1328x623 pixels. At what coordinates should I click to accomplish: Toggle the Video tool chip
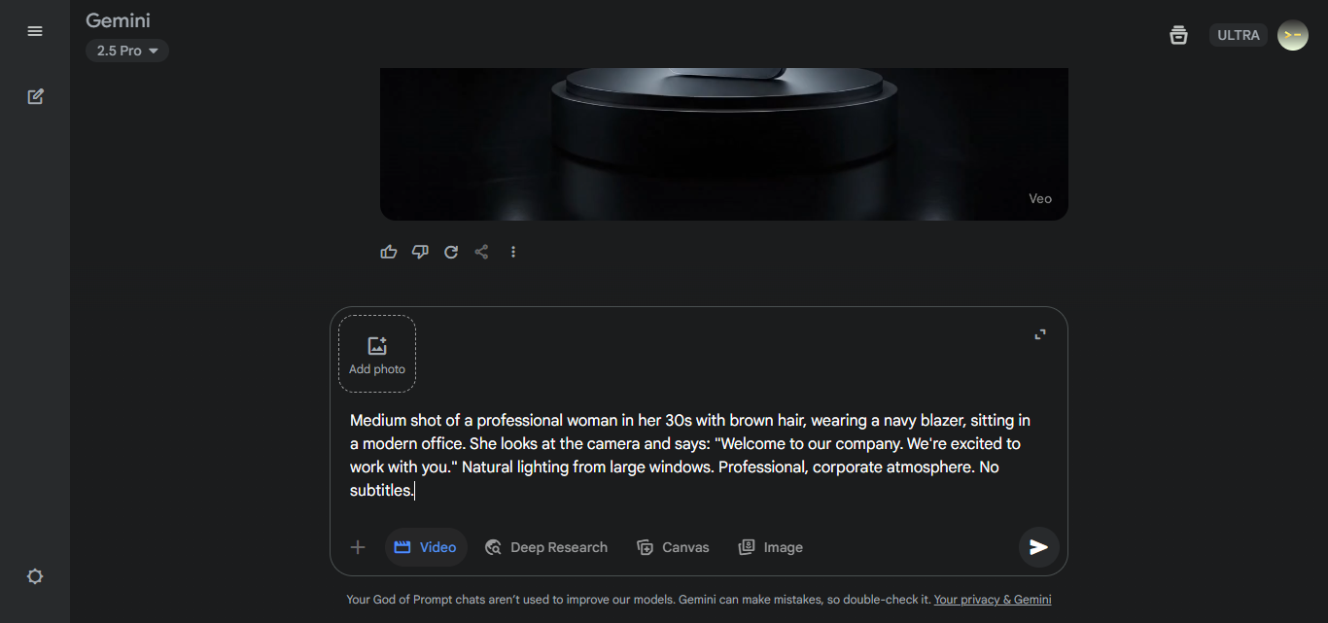point(426,547)
